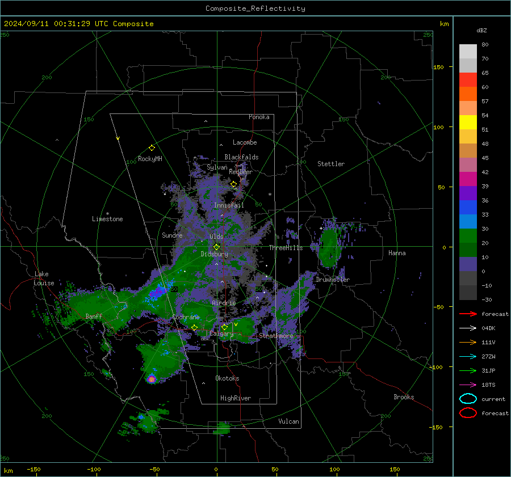The height and width of the screenshot is (477, 511).
Task: Click the green echo cell west of Hanna
Action: click(x=329, y=248)
